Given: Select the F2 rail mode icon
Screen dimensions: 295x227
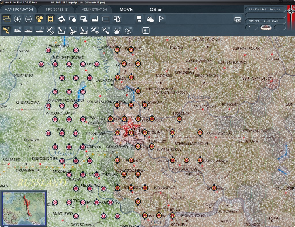Looking at the screenshot, I should [17, 30].
